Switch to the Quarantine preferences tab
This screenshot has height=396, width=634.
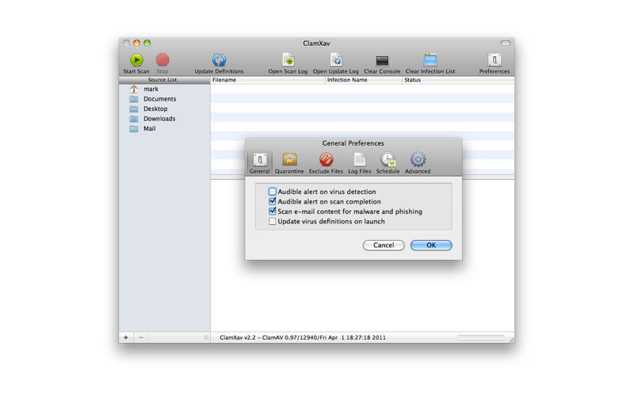pos(289,163)
